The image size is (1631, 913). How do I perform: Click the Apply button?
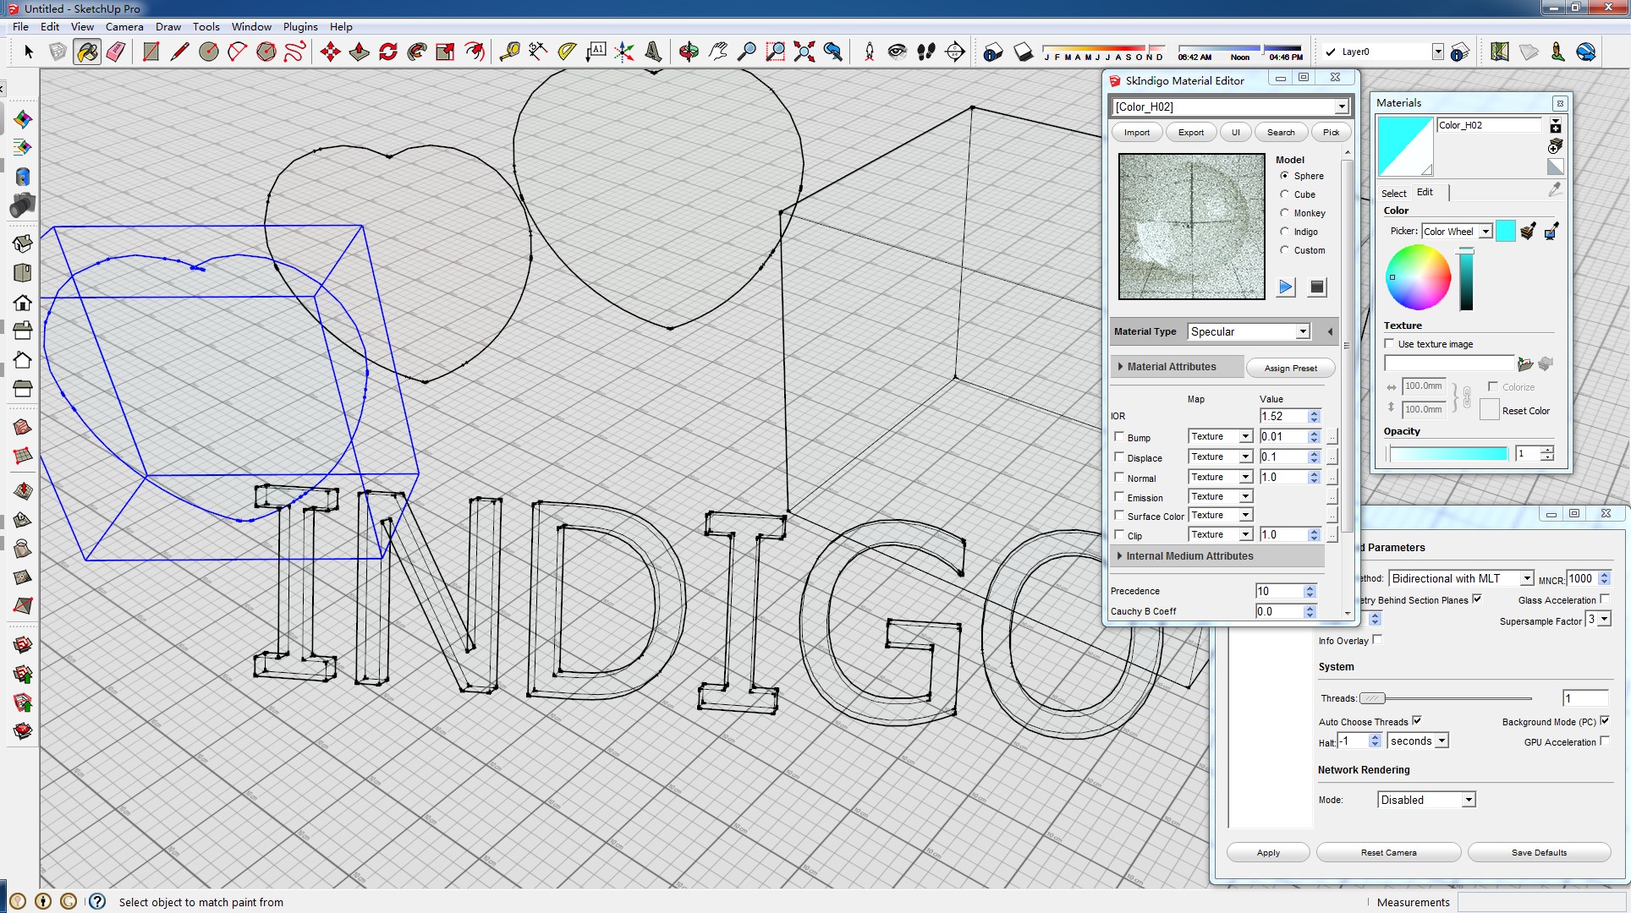[1268, 852]
